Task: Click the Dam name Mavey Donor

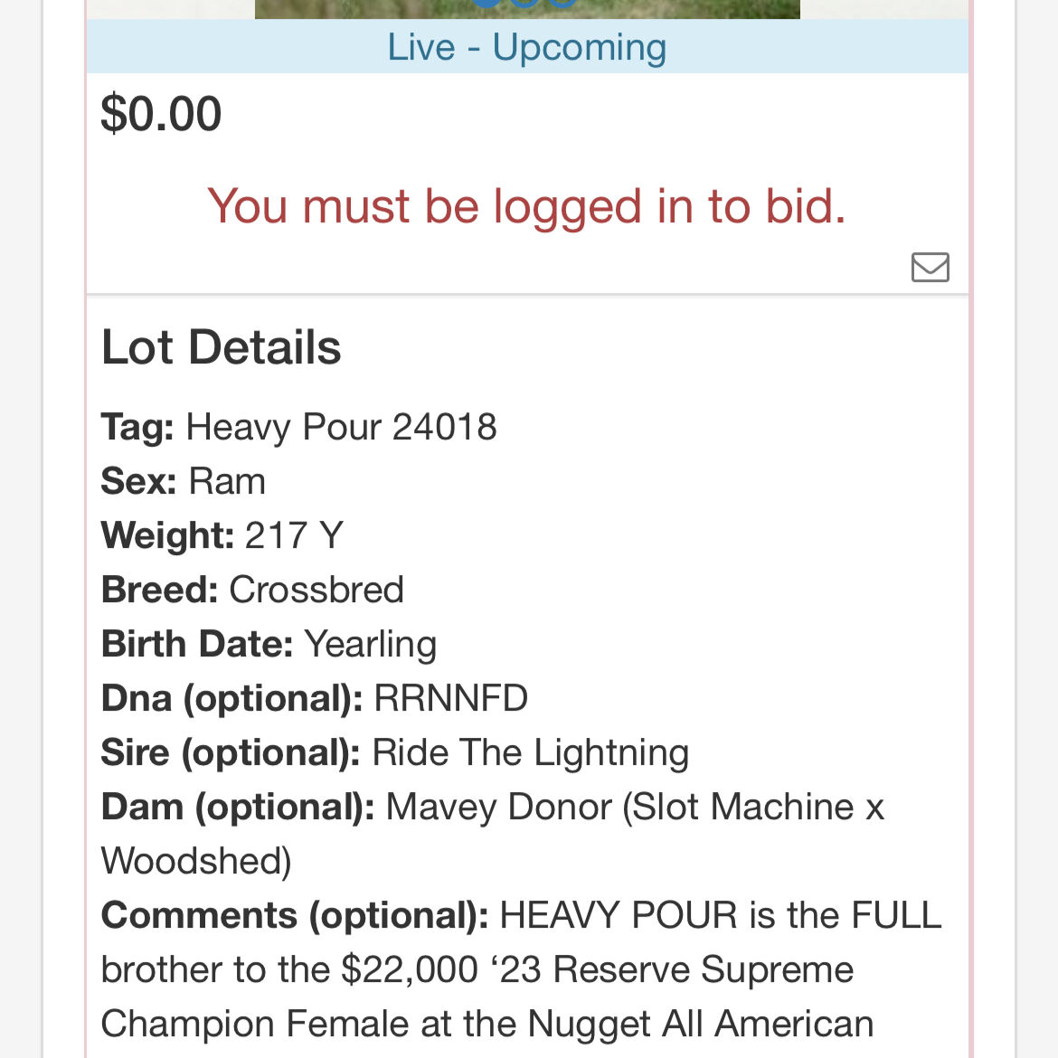Action: click(498, 807)
